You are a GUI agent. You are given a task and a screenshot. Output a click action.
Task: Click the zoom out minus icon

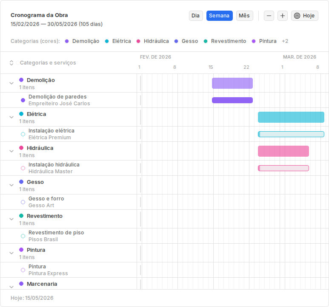click(269, 16)
